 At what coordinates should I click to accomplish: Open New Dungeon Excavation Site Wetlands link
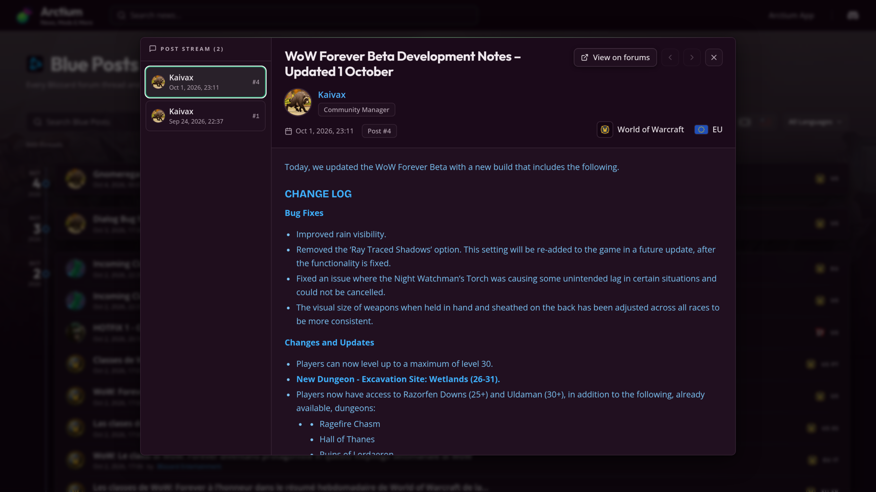(398, 379)
